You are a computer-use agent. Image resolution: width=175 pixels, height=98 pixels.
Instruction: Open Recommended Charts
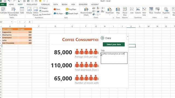86,11
